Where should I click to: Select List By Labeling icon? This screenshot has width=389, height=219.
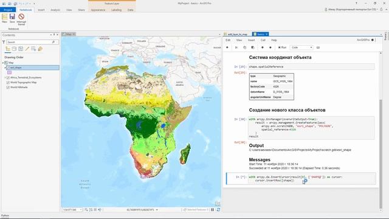pos(40,49)
